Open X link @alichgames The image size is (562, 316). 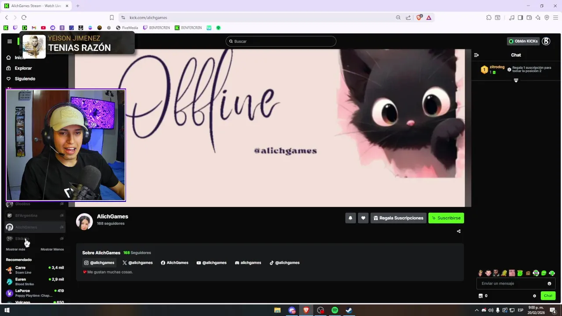[x=137, y=263]
